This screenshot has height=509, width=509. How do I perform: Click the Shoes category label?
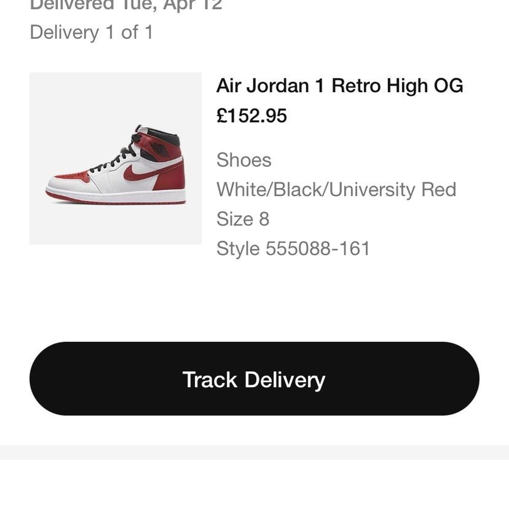pyautogui.click(x=244, y=160)
